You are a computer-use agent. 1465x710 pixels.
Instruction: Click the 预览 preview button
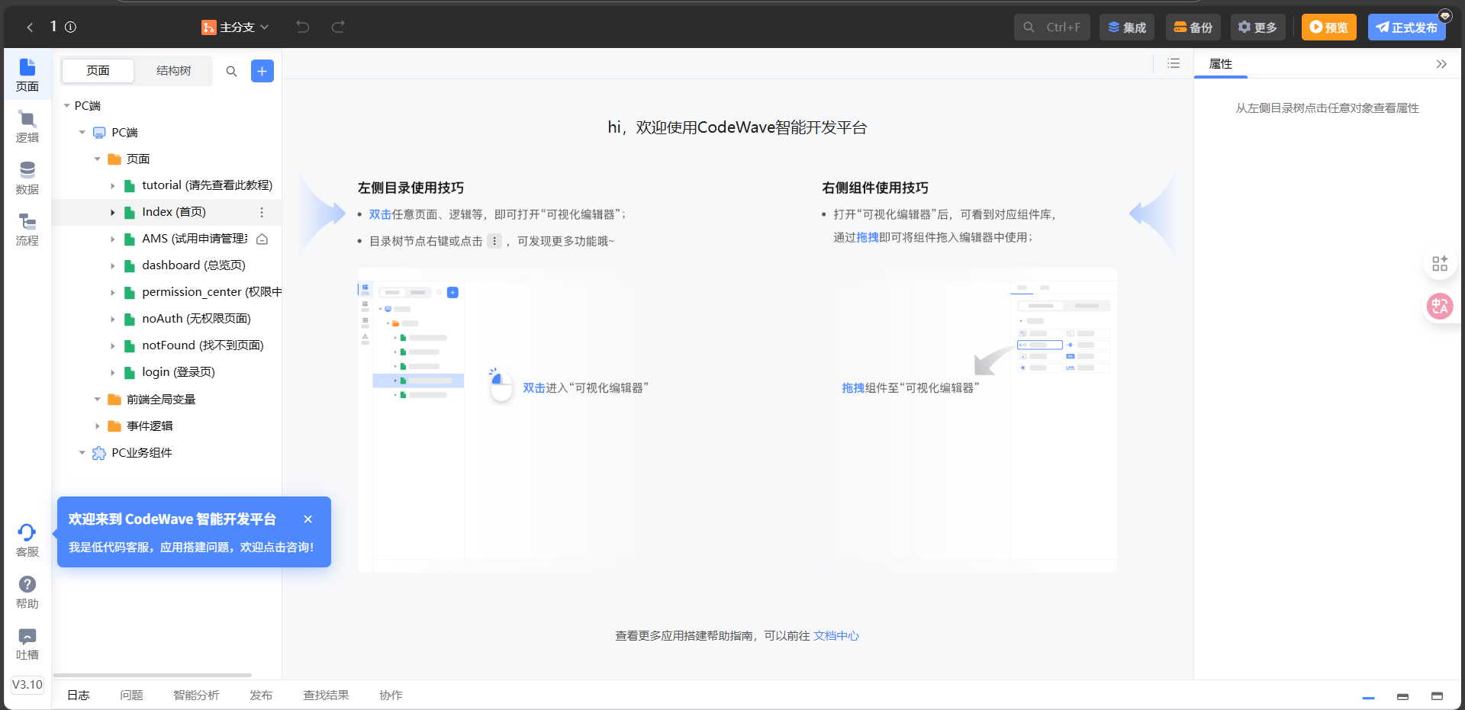coord(1328,27)
